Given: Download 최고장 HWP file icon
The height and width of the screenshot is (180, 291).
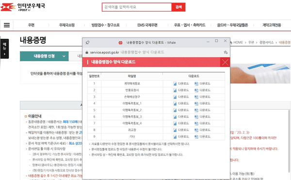Looking at the screenshot, I should click(175, 130).
